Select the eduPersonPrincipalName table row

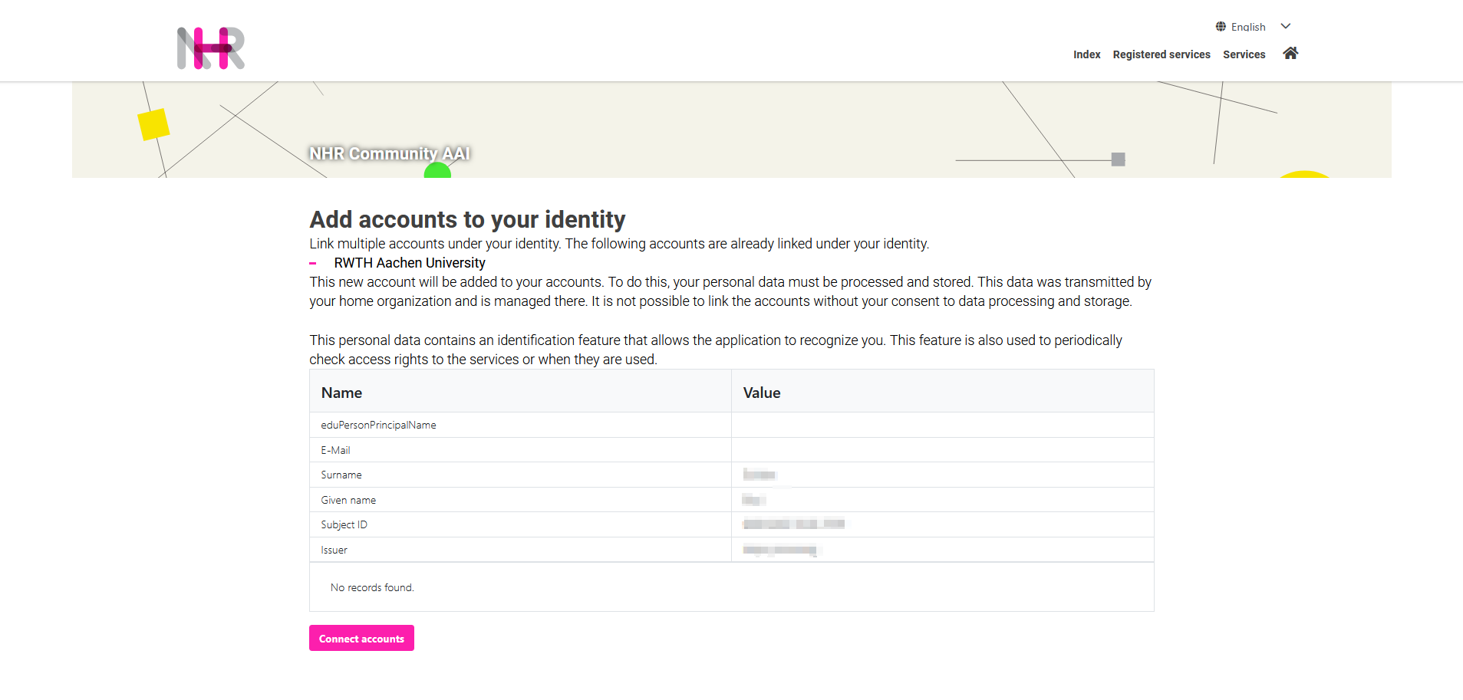point(378,425)
